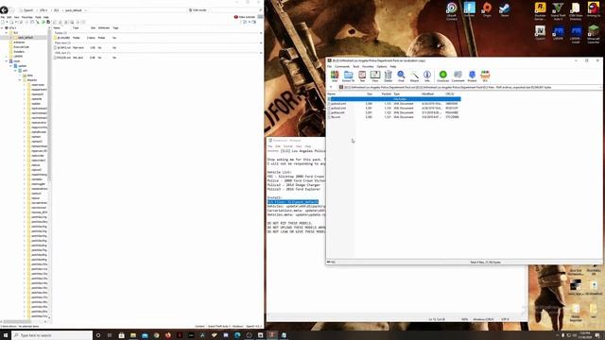Collapse the x64 node in OpenIV tree
Viewport: 605px width, 340px height.
(16, 71)
